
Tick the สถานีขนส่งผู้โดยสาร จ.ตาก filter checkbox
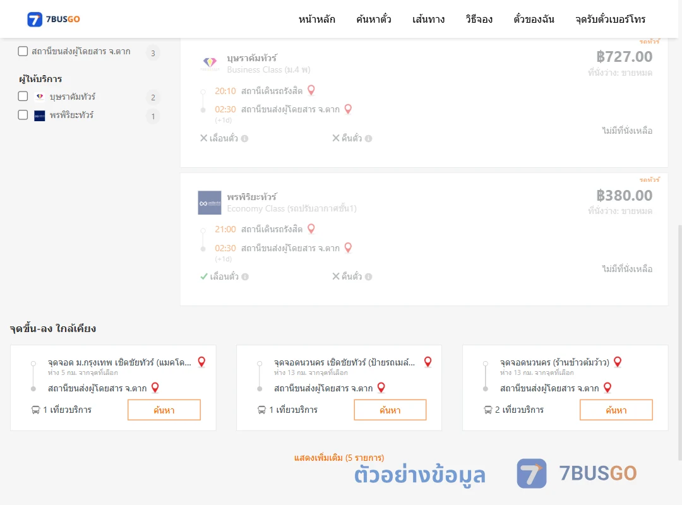click(x=23, y=51)
